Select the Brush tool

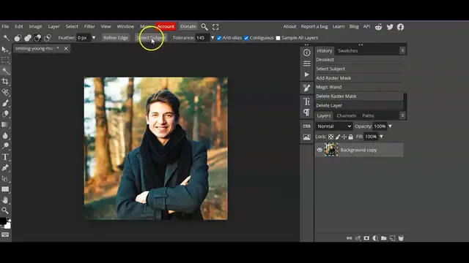[x=5, y=103]
